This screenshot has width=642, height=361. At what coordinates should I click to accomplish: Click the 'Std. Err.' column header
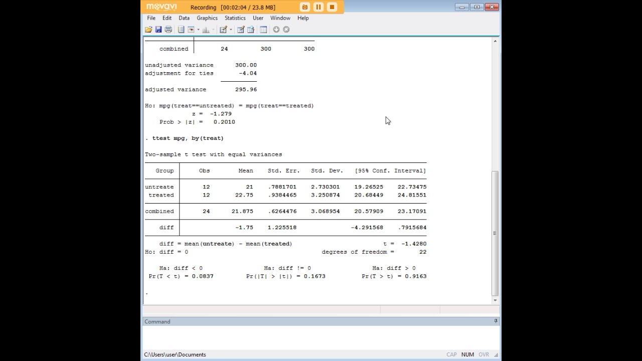283,170
